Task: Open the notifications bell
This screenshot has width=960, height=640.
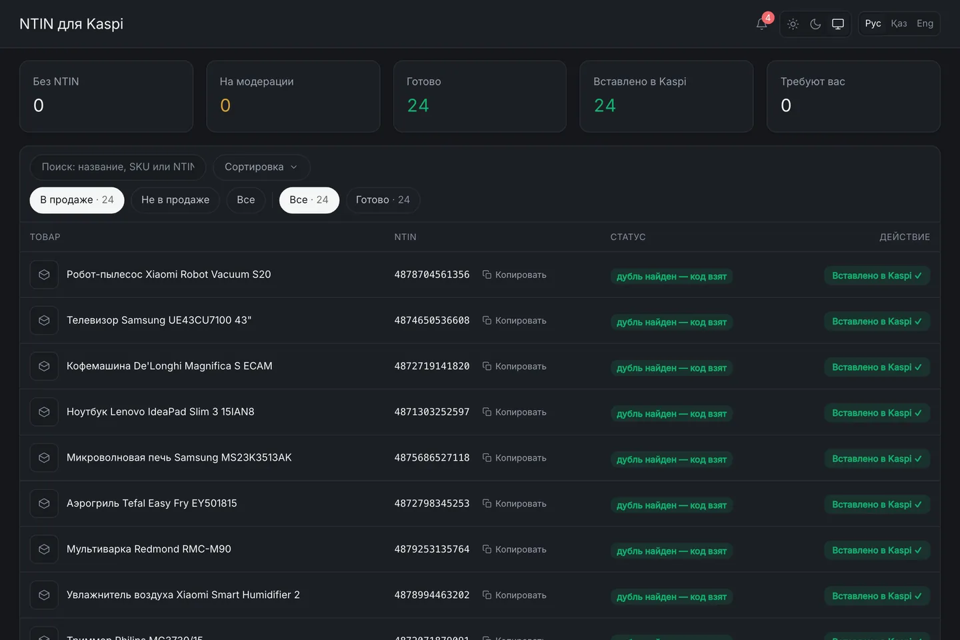Action: pos(761,24)
